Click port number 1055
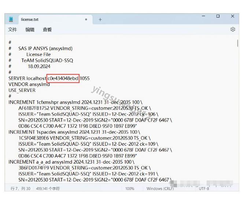 (85, 78)
